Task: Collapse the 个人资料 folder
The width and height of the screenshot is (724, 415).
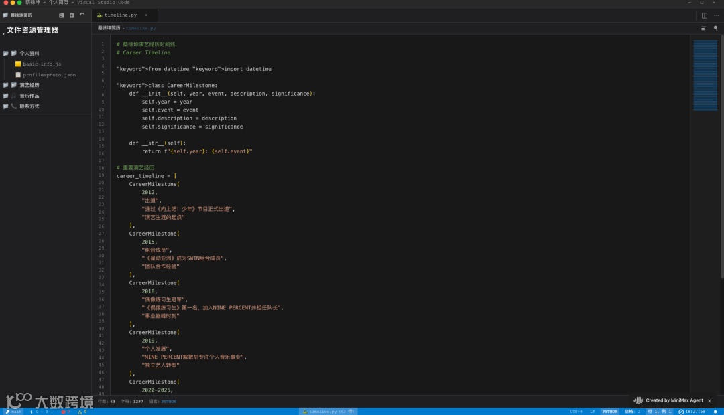Action: pyautogui.click(x=29, y=53)
